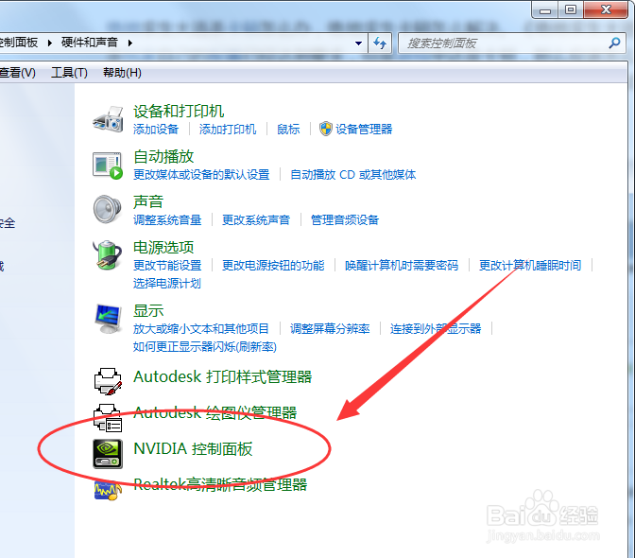Click the shield icon beside 设备管理器
This screenshot has height=558, width=635.
point(326,129)
